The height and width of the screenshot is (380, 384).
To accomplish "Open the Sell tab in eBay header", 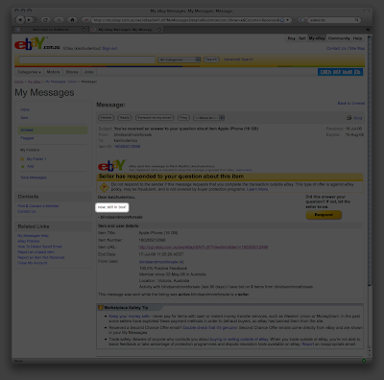I will tap(302, 38).
